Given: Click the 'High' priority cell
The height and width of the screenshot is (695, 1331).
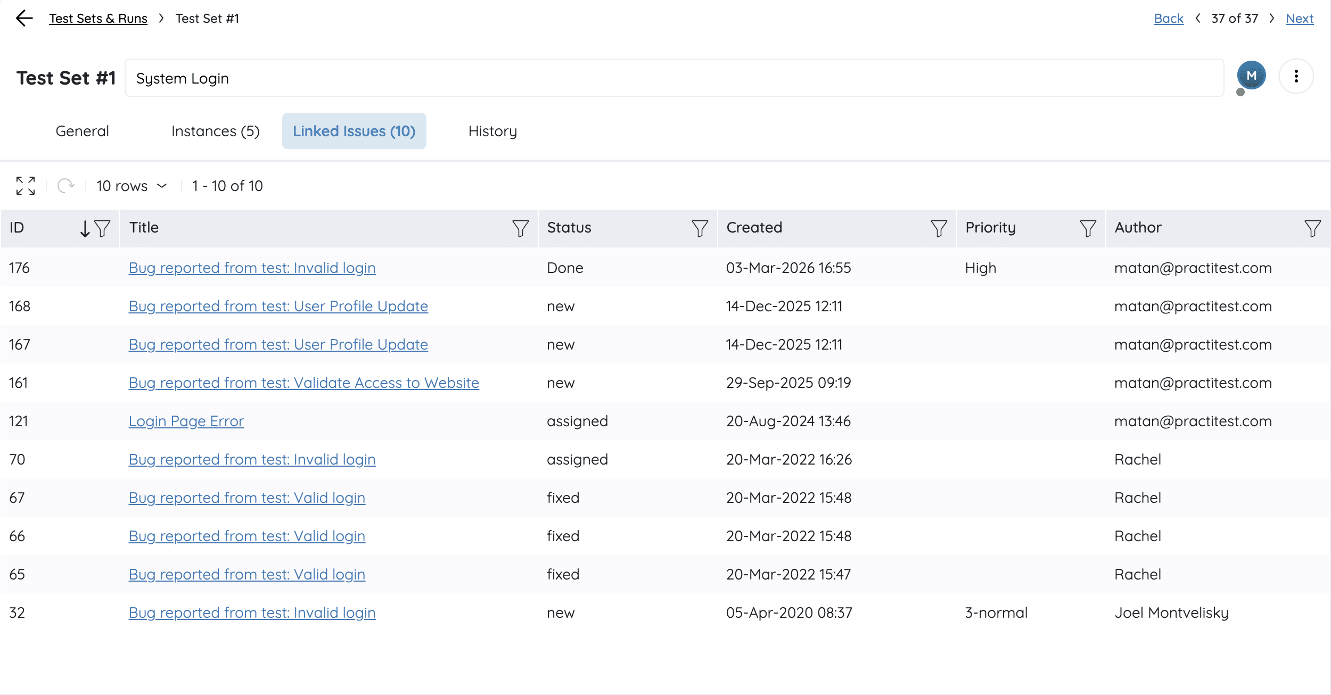Looking at the screenshot, I should [980, 268].
